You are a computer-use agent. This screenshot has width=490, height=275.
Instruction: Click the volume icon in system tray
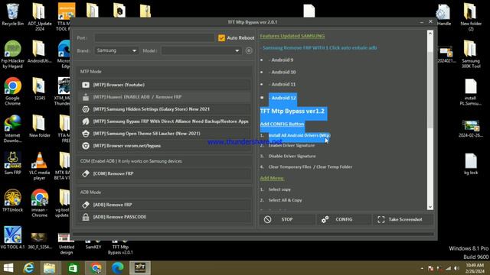[x=457, y=268]
